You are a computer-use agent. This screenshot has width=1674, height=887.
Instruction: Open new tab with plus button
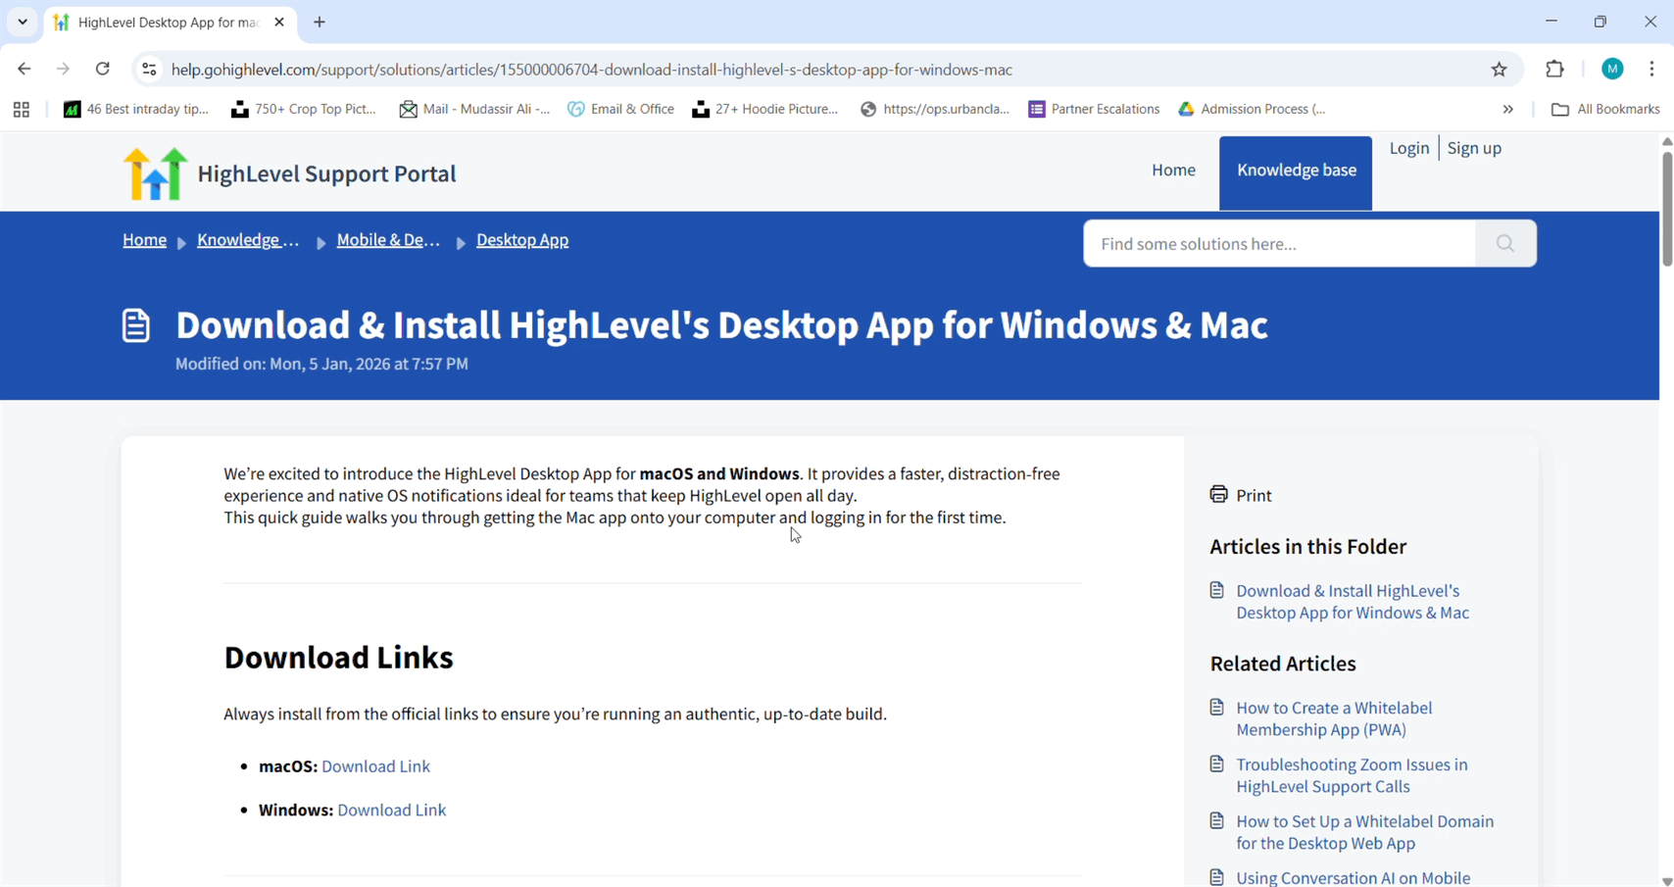(320, 22)
